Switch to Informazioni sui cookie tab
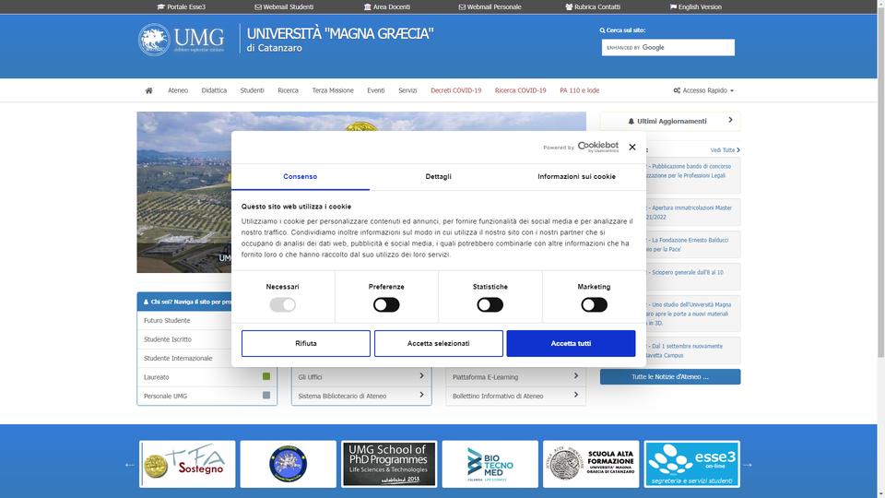This screenshot has width=885, height=498. tap(576, 177)
